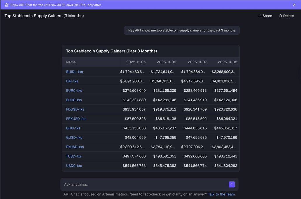Click the crown icon in promo banner
This screenshot has height=199, width=301.
point(6,5)
